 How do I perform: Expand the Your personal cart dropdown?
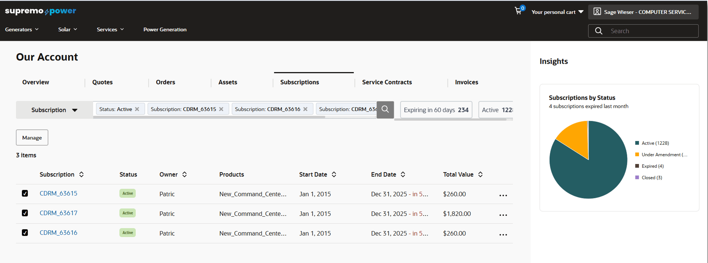coord(581,12)
